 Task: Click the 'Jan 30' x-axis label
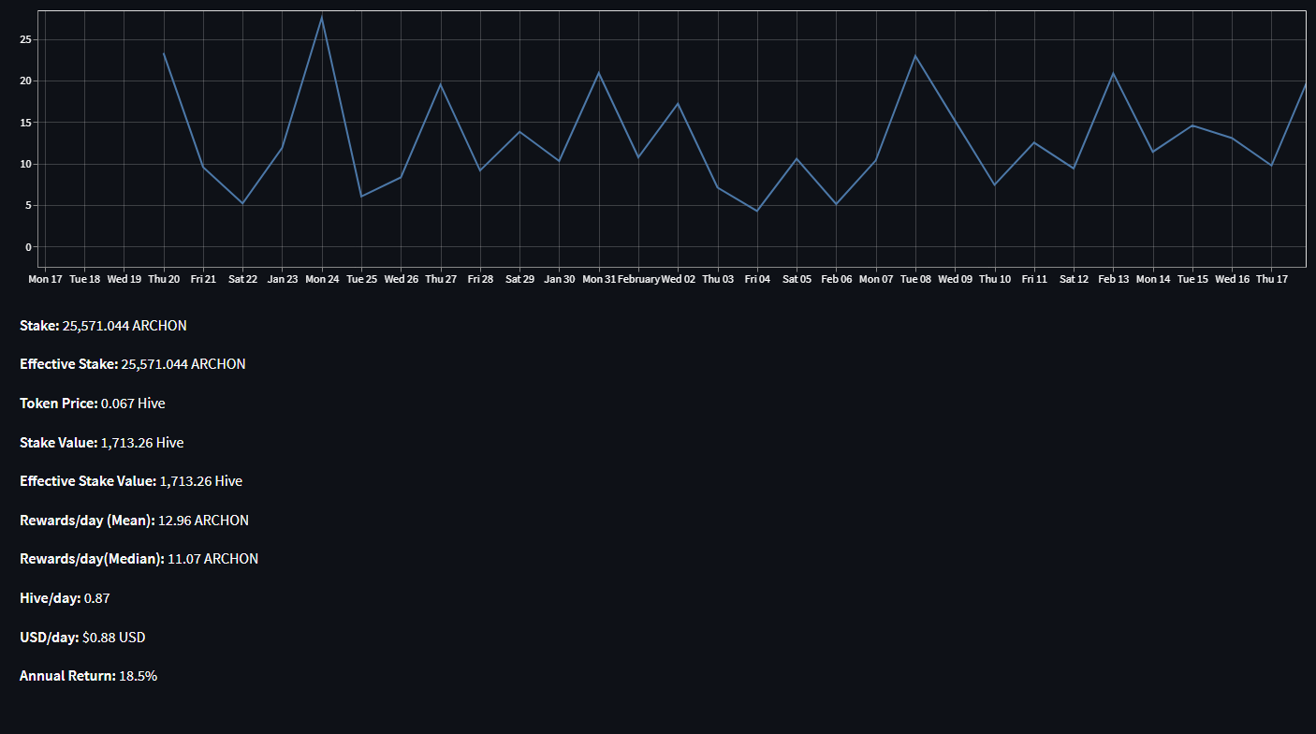[560, 279]
